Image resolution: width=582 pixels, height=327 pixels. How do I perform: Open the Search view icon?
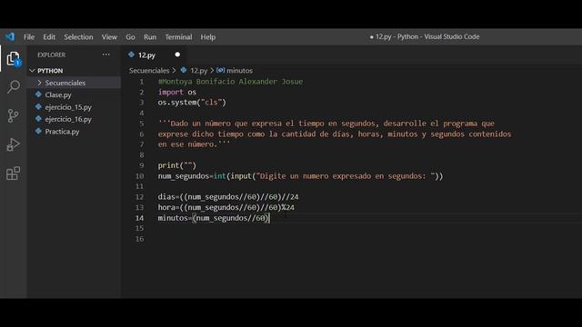[x=14, y=87]
